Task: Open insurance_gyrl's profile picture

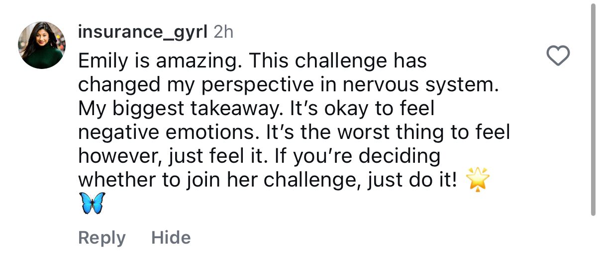Action: coord(42,45)
